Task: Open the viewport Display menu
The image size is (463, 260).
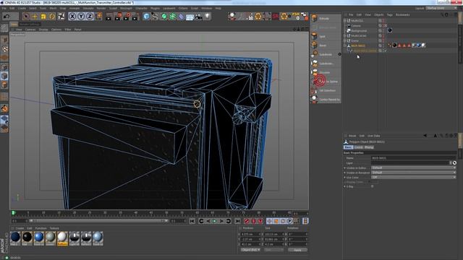Action: coord(43,30)
